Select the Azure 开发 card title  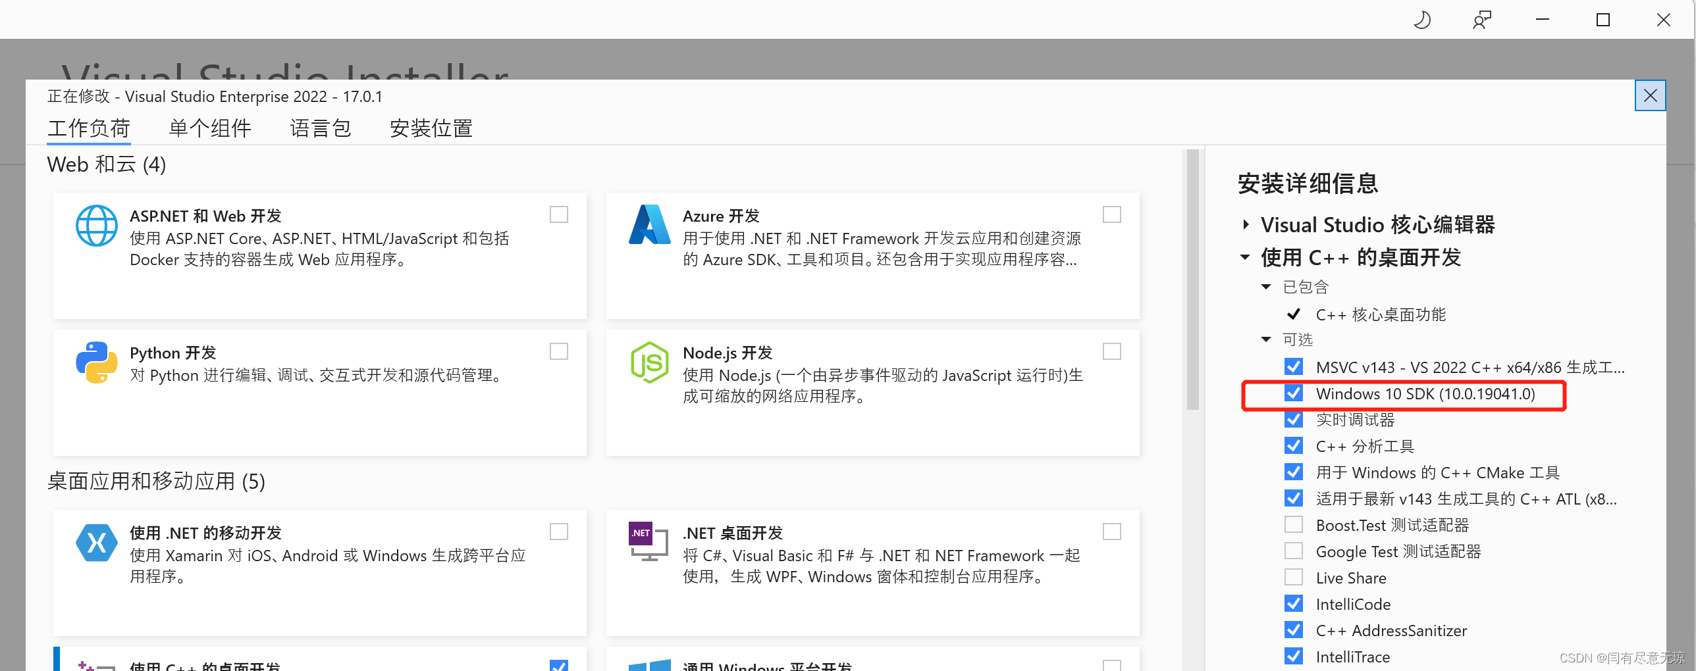click(721, 216)
